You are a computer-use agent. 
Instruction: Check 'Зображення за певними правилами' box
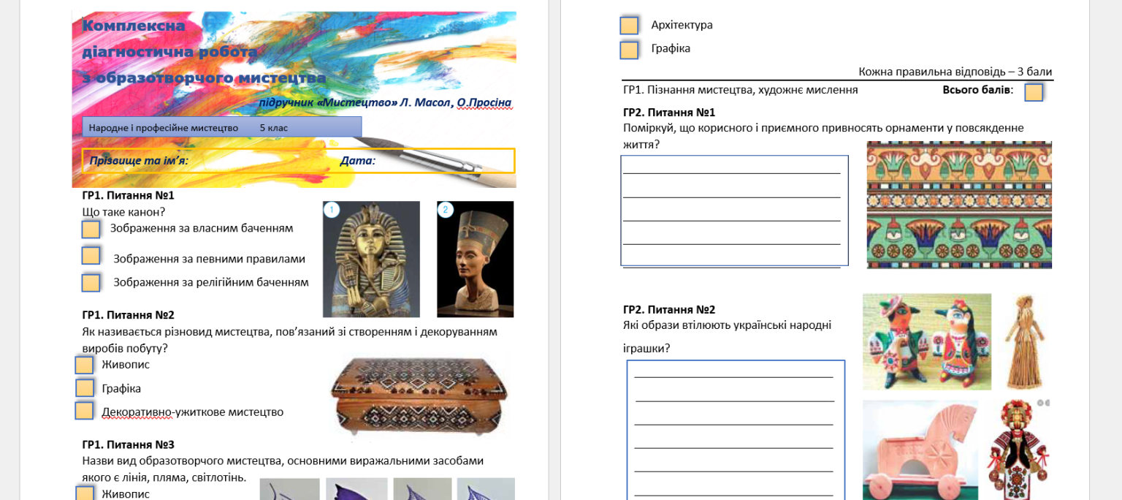click(x=91, y=256)
